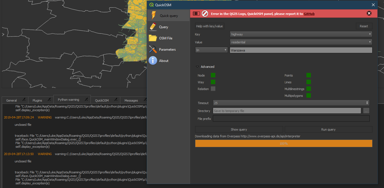Open the OSM File folder icon
The width and height of the screenshot is (384, 188).
click(x=153, y=38)
